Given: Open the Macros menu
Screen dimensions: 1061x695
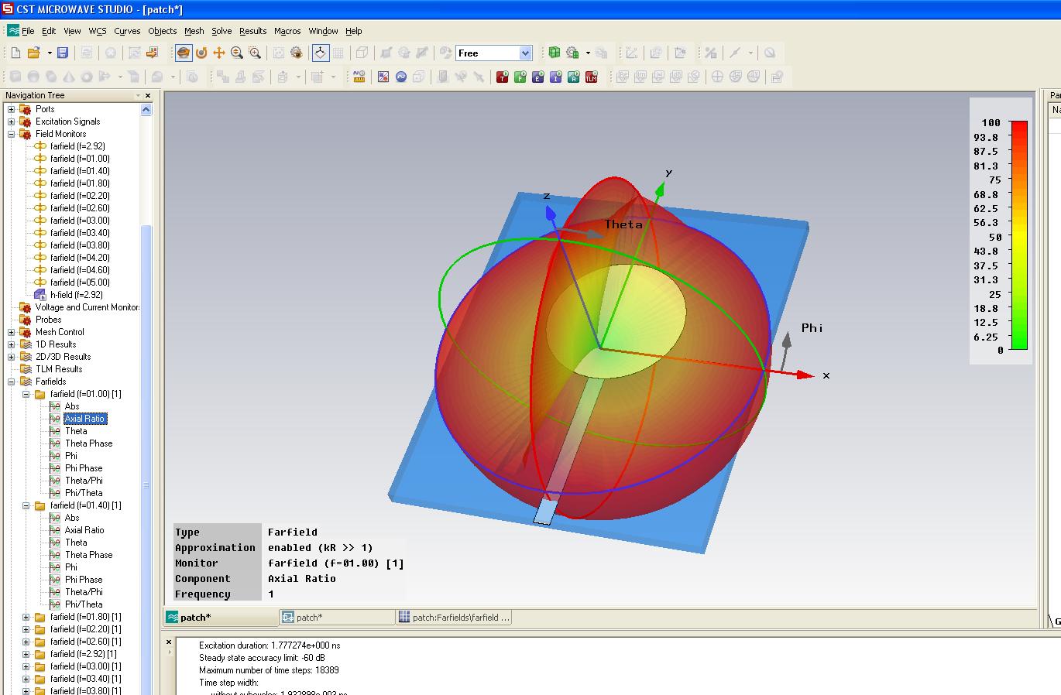Looking at the screenshot, I should [x=287, y=31].
